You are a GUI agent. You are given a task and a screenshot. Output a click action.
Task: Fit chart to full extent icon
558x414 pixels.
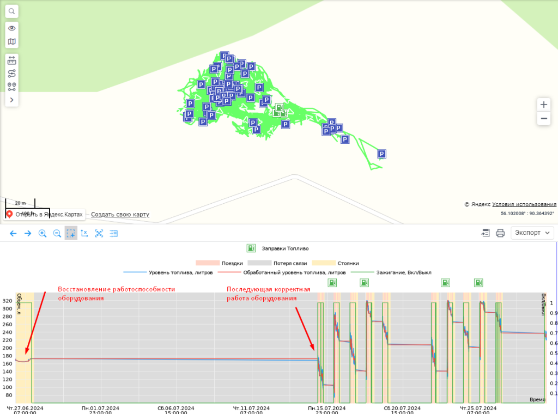99,233
